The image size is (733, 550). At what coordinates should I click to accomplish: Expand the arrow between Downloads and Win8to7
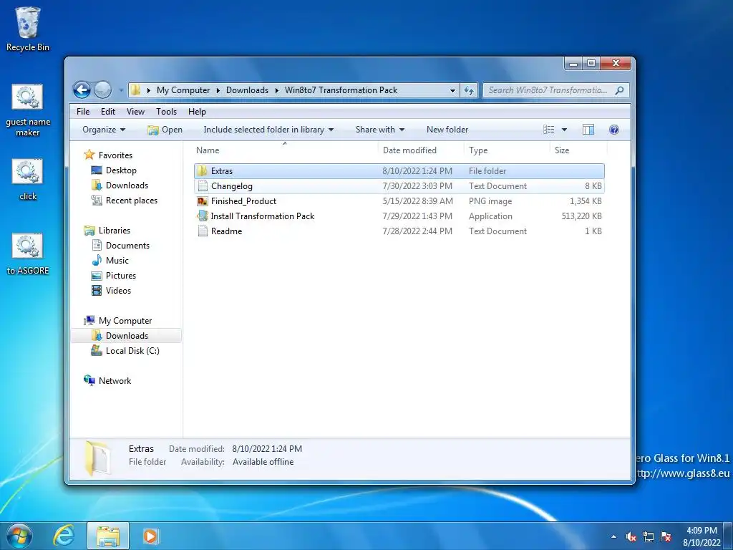(x=277, y=90)
